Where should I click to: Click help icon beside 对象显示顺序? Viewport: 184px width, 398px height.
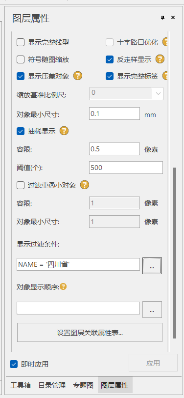[63, 287]
